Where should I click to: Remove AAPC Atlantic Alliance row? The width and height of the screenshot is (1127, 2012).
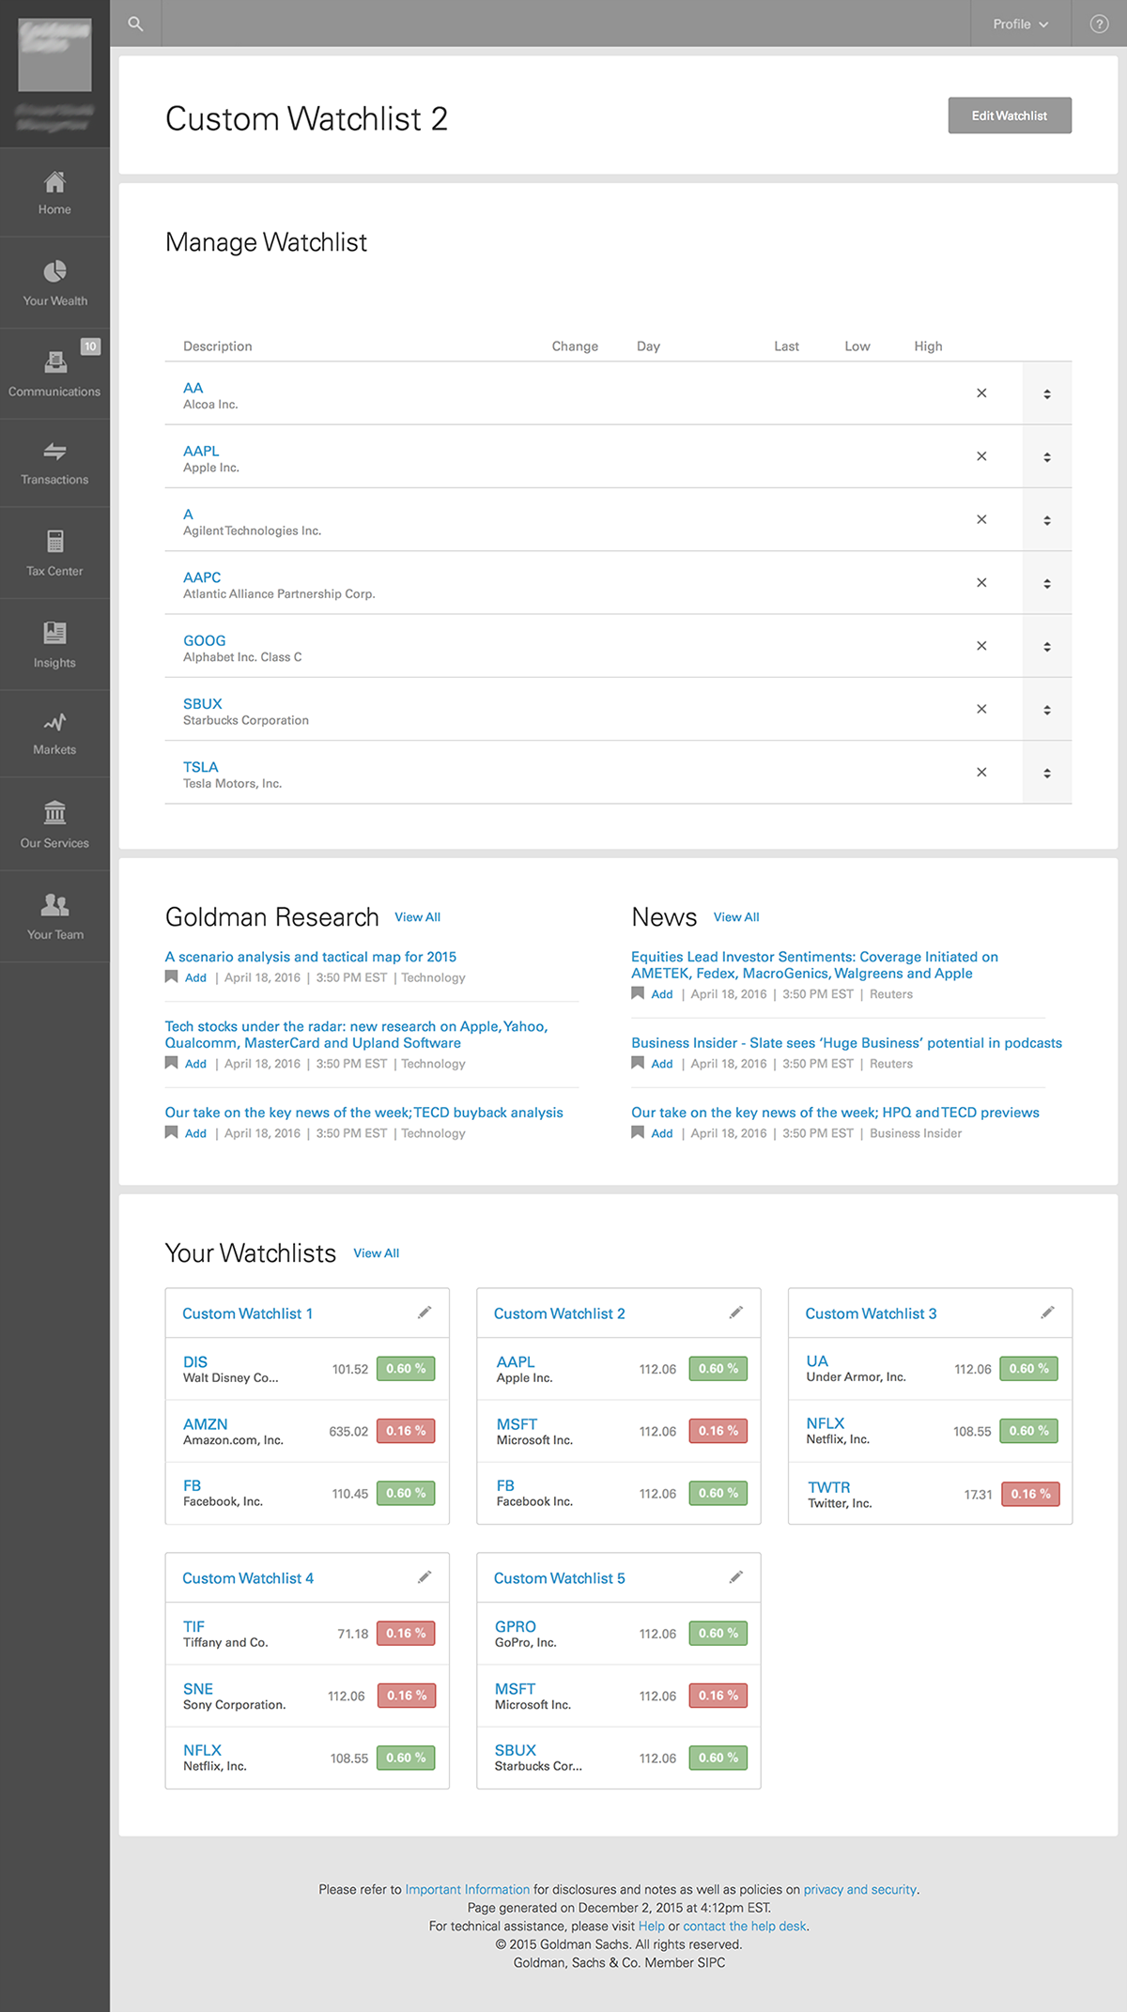point(981,582)
